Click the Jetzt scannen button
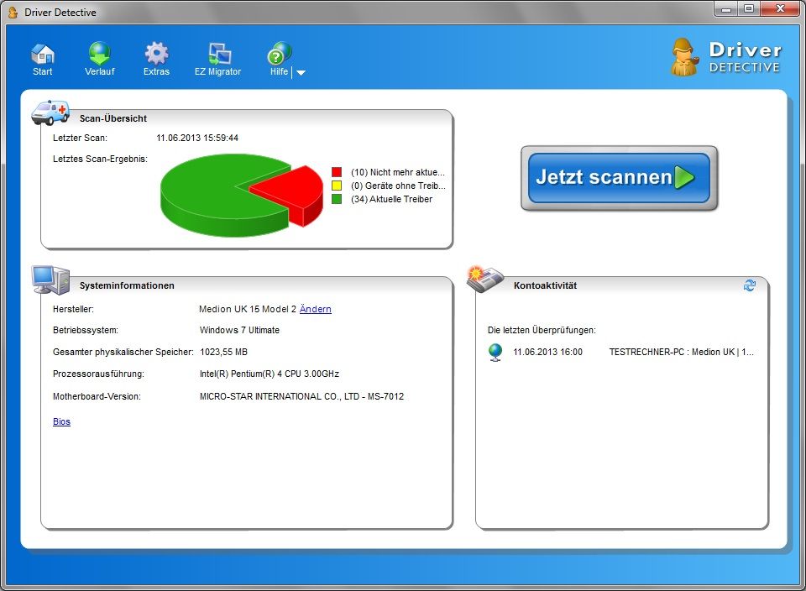The height and width of the screenshot is (591, 806). 619,178
